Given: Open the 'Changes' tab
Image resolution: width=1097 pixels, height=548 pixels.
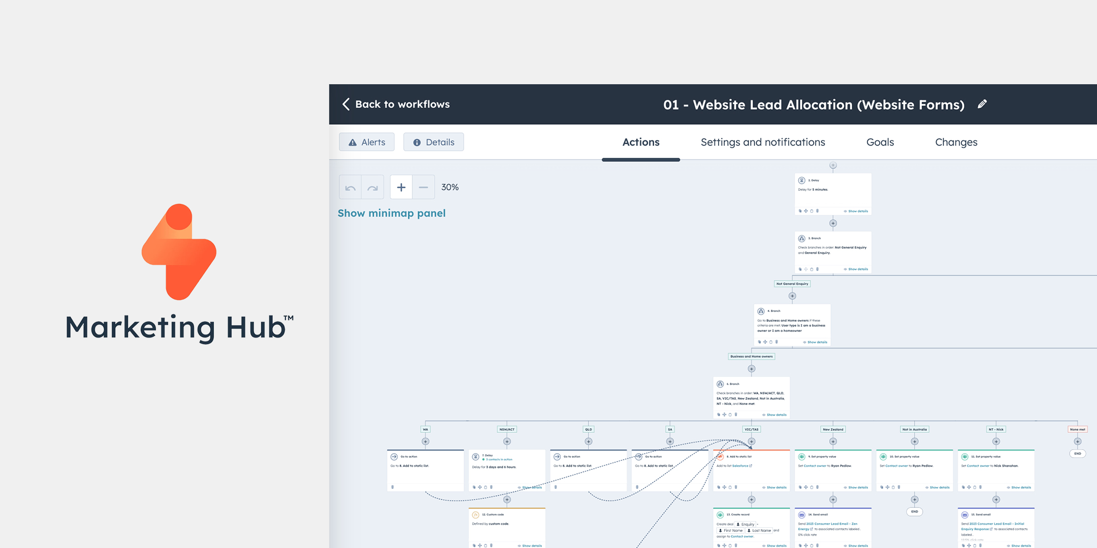Looking at the screenshot, I should click(956, 142).
